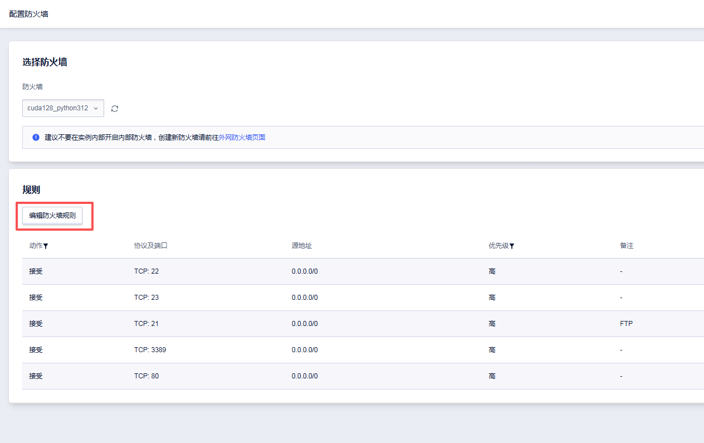Image resolution: width=704 pixels, height=443 pixels.
Task: Select the TCP: 21 rule row
Action: point(146,324)
